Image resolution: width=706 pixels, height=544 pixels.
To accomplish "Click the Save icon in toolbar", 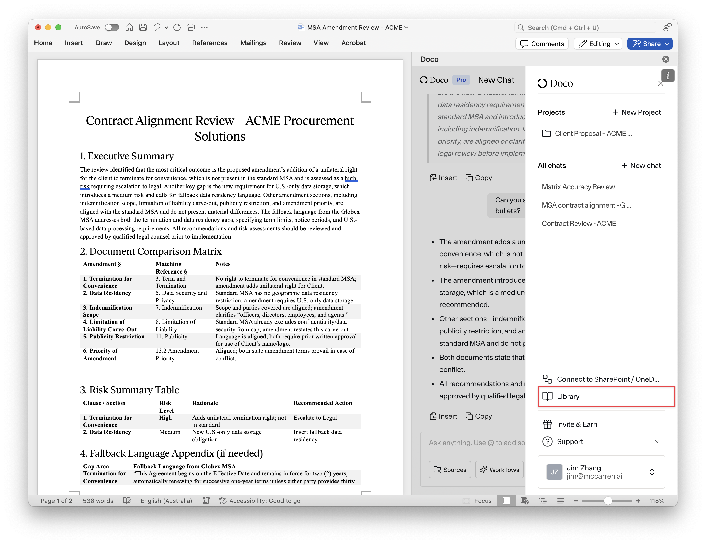I will tap(143, 27).
